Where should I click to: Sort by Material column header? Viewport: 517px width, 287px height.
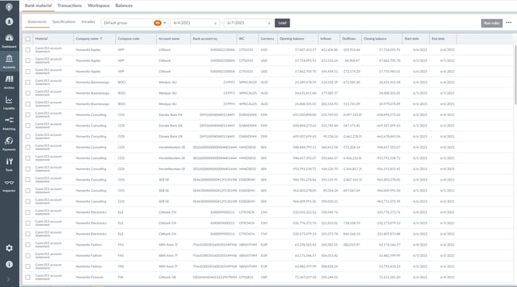click(41, 39)
